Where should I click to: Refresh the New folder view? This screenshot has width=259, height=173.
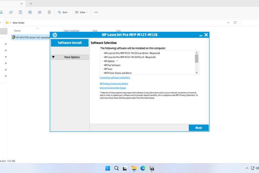click(235, 23)
